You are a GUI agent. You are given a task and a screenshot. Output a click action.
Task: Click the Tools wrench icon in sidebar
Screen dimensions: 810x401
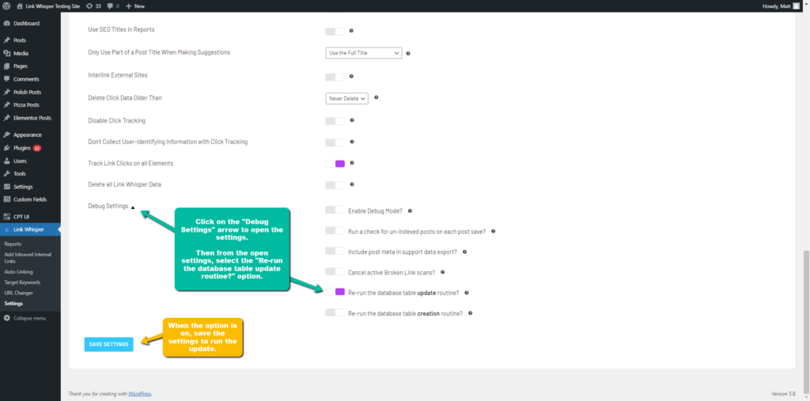(6, 174)
